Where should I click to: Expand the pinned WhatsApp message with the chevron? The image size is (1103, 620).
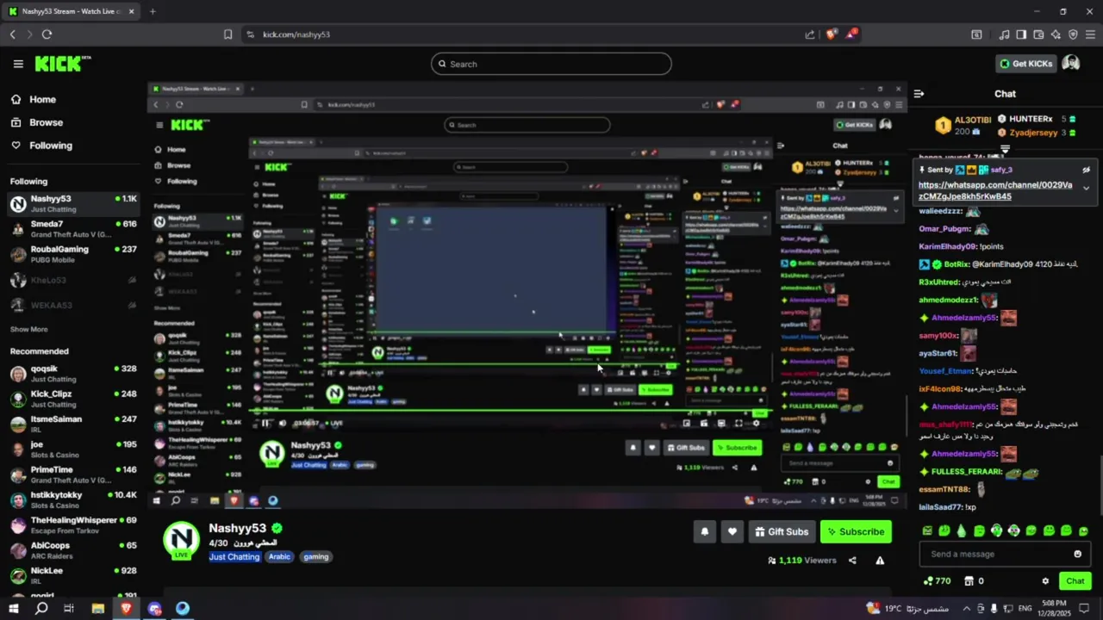click(x=1086, y=188)
